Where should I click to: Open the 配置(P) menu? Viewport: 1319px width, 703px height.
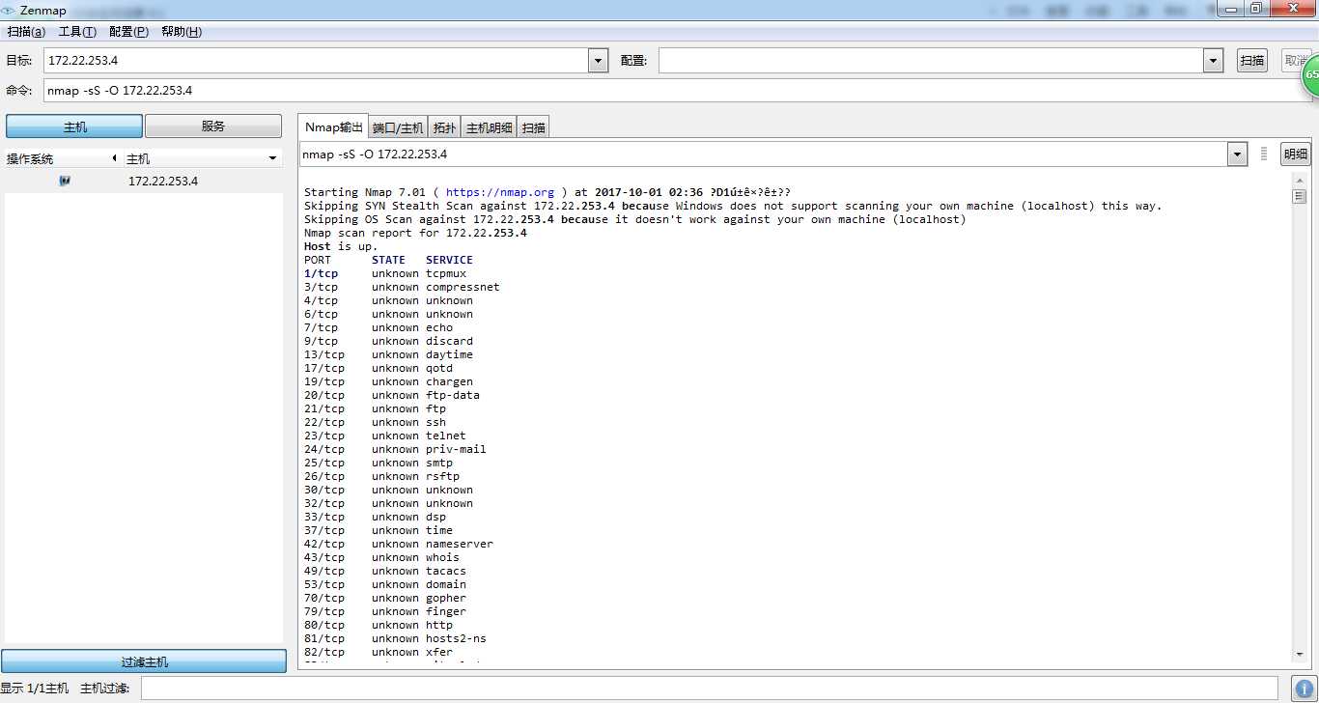pos(128,32)
